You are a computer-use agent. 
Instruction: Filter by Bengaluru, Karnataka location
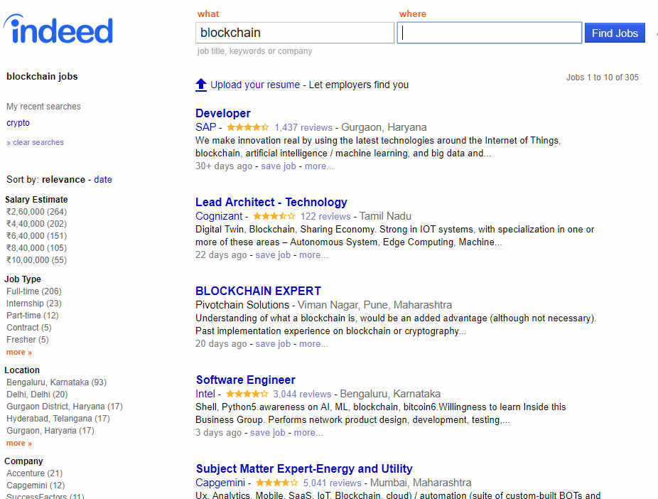(x=56, y=382)
